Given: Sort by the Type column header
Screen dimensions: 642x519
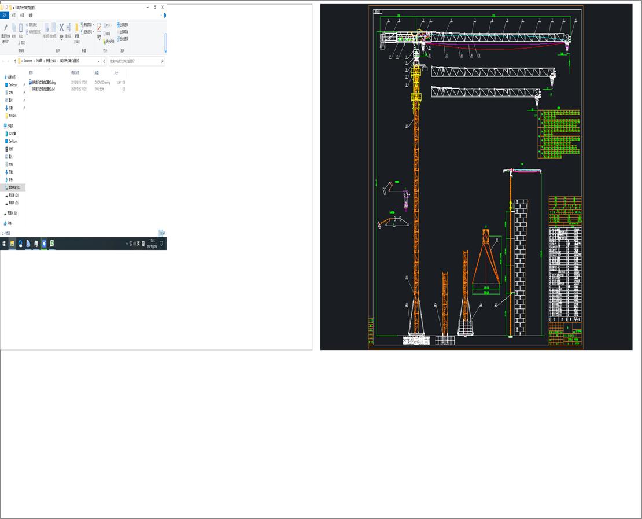Looking at the screenshot, I should pyautogui.click(x=97, y=72).
